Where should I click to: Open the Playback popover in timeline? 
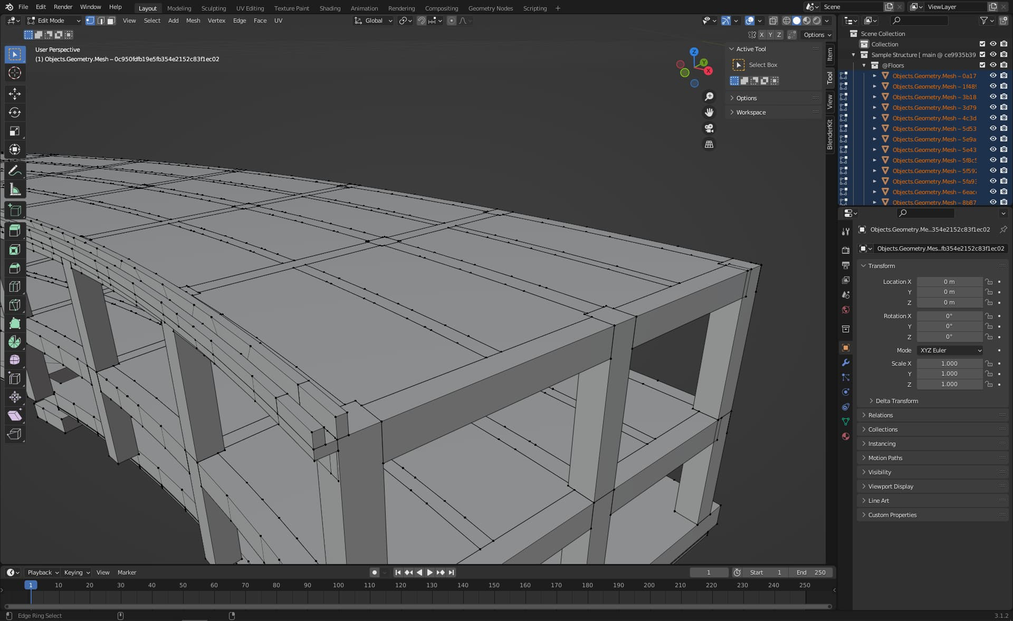click(x=43, y=572)
